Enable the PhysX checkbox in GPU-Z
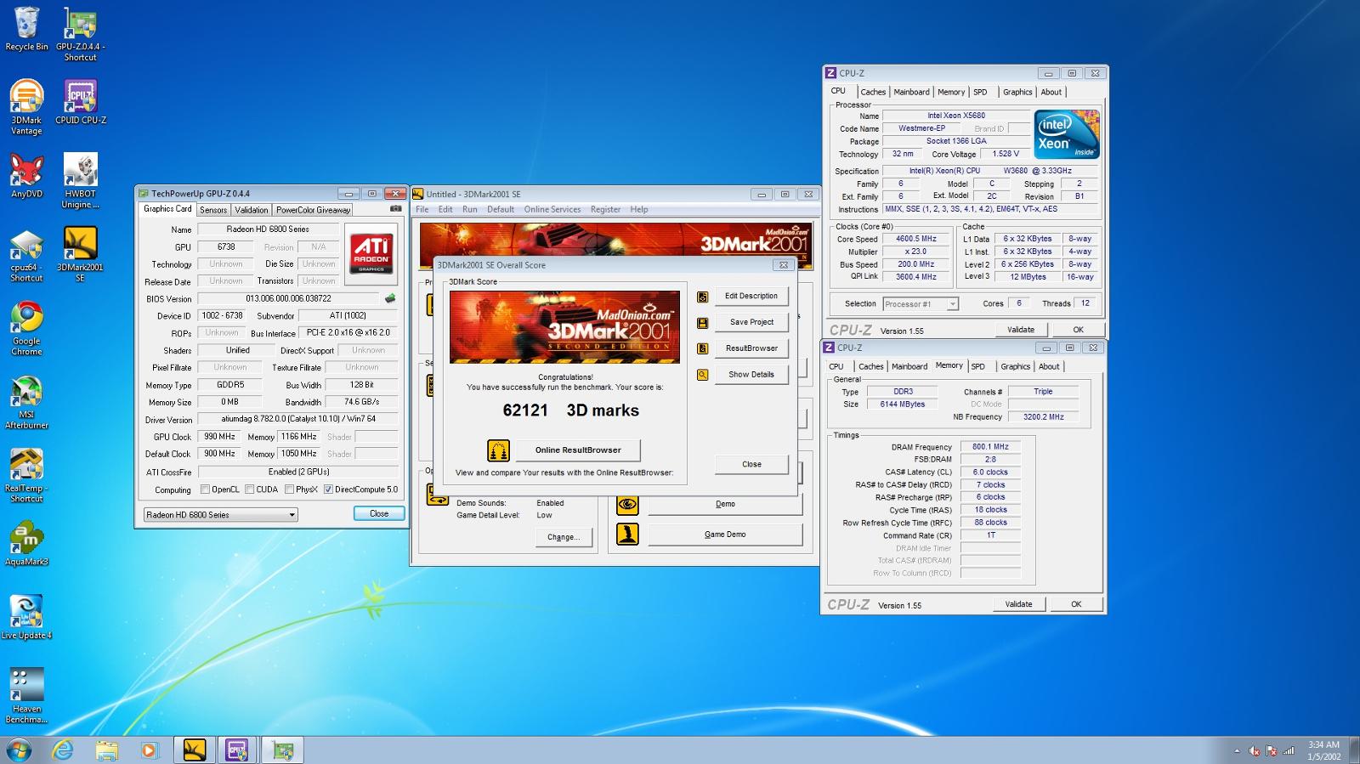Viewport: 1360px width, 764px height. 289,490
